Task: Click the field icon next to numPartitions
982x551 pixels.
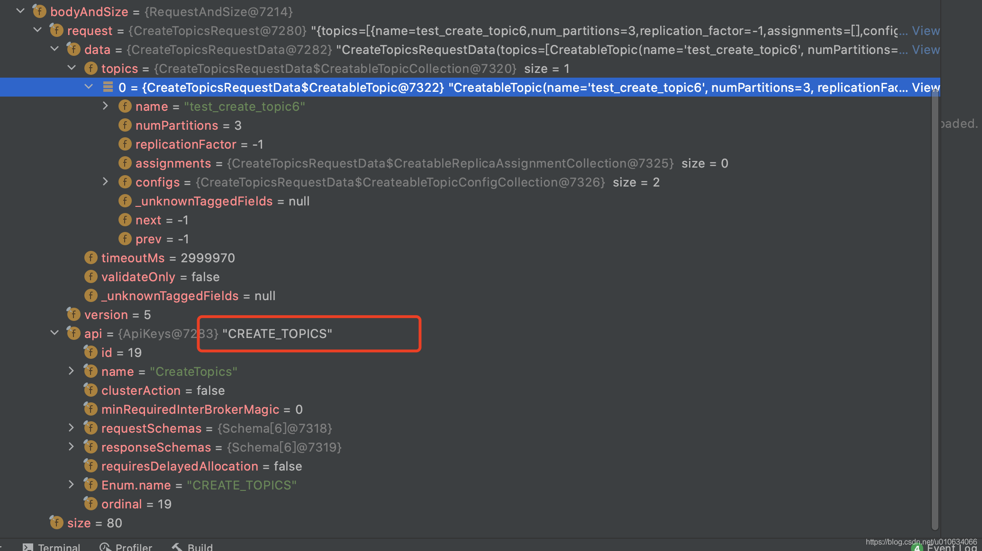Action: point(125,125)
